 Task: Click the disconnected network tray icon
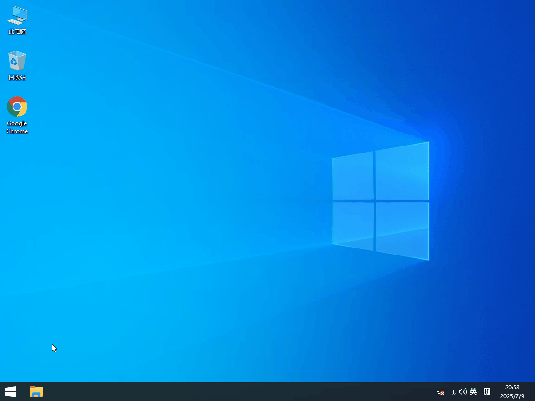[x=440, y=392]
